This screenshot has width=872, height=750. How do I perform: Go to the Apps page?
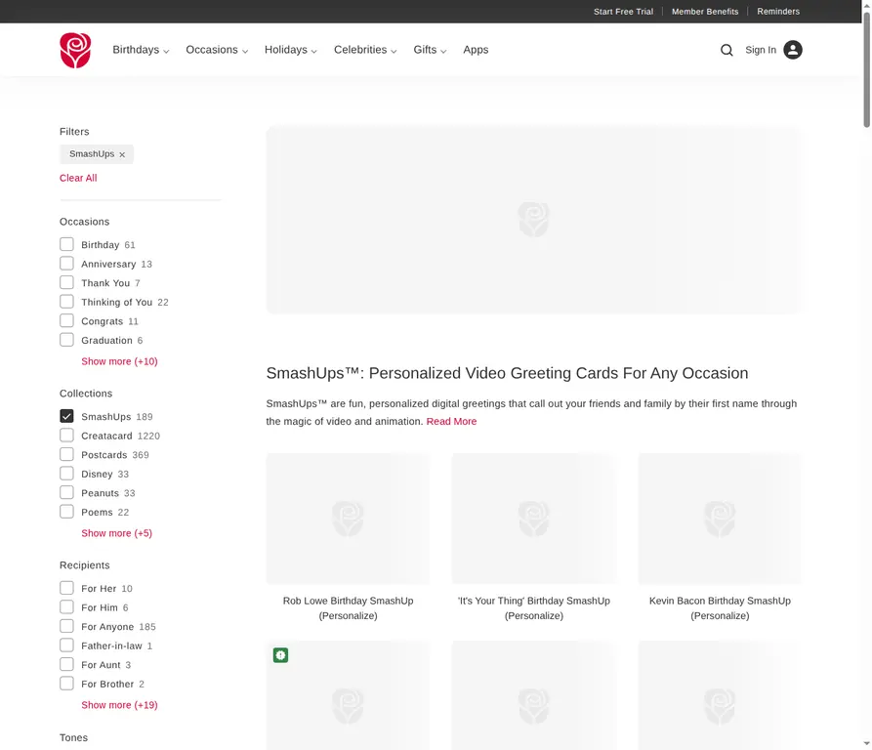[x=476, y=50]
